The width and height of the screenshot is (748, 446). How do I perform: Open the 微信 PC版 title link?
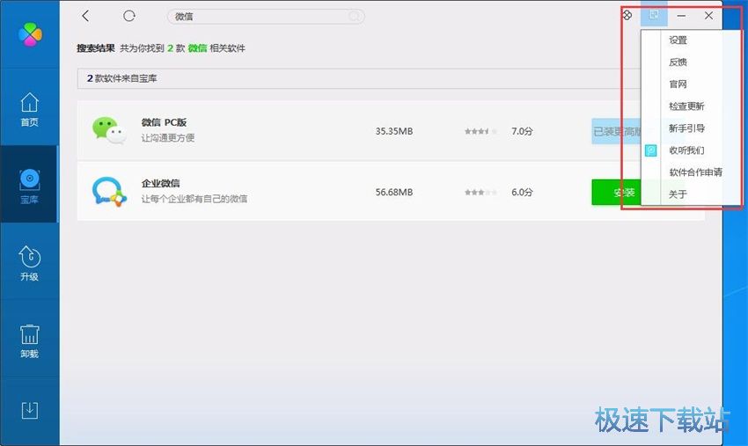(164, 122)
